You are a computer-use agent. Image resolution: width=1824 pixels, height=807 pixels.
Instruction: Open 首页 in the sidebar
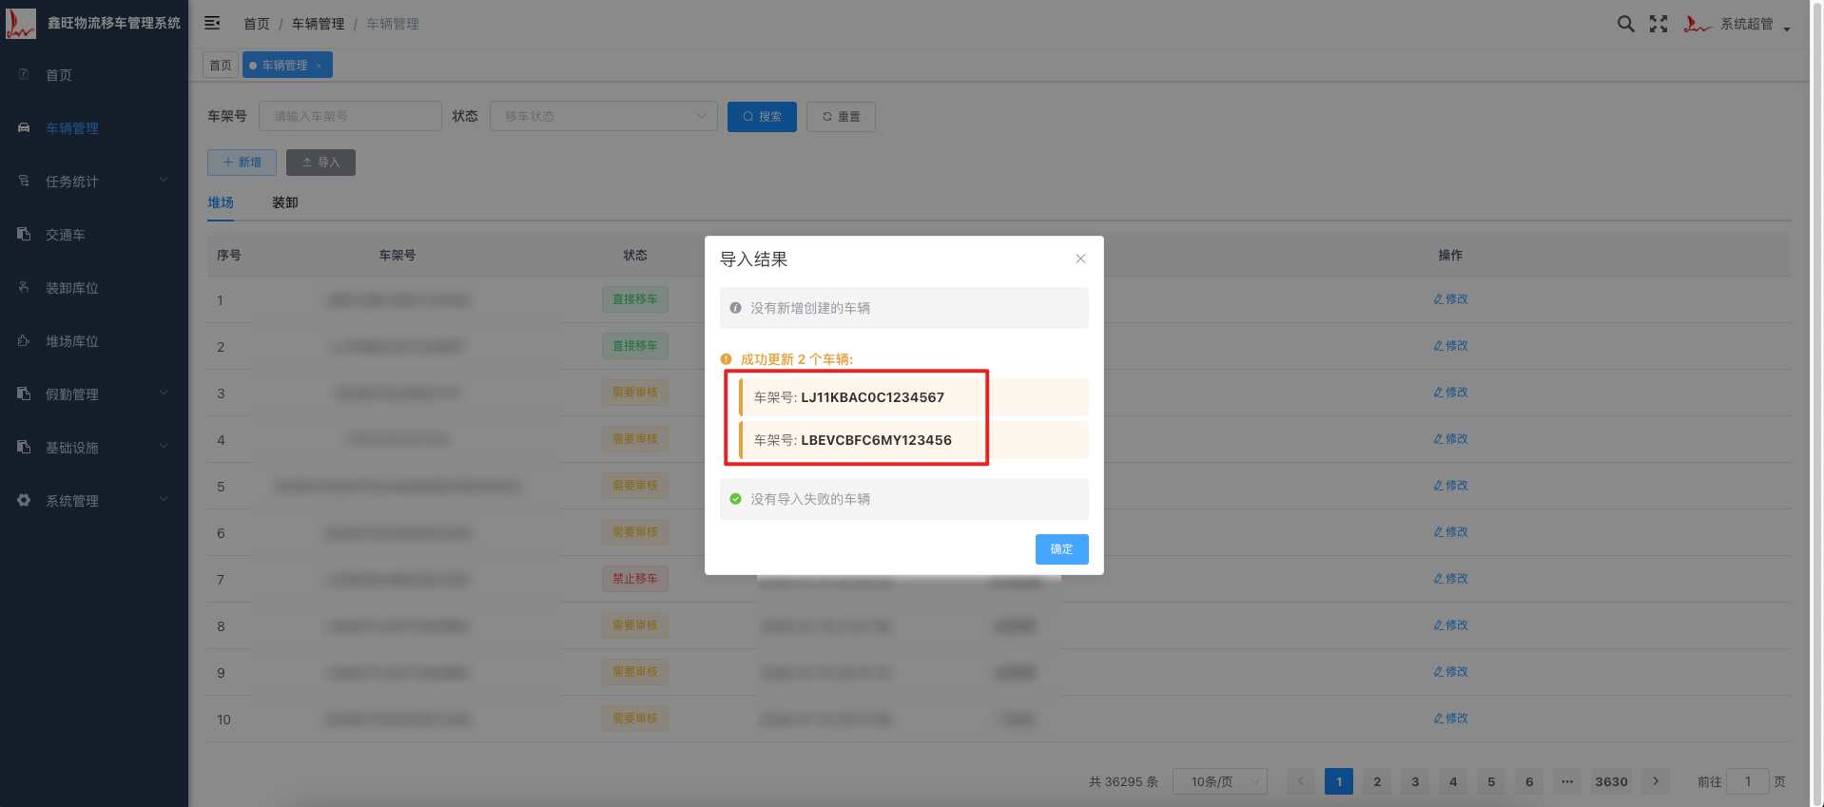pyautogui.click(x=94, y=75)
